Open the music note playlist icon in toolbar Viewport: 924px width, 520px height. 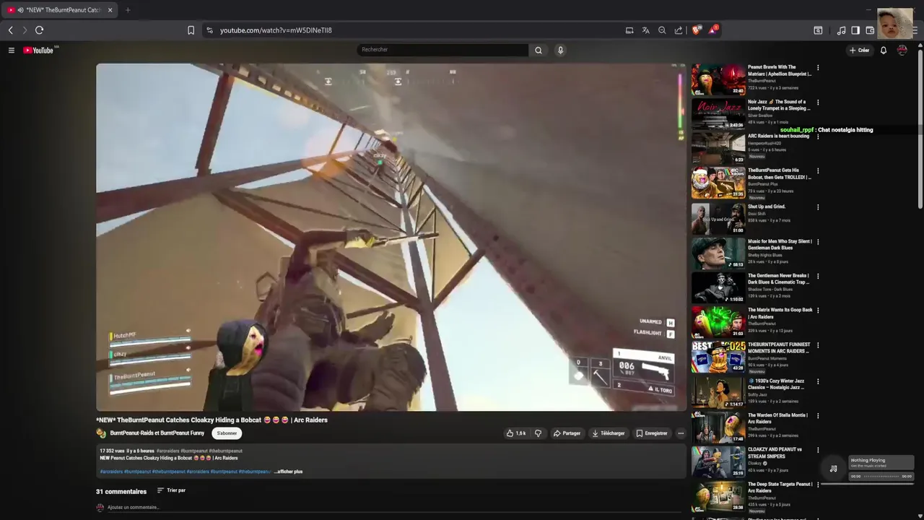[x=841, y=30]
